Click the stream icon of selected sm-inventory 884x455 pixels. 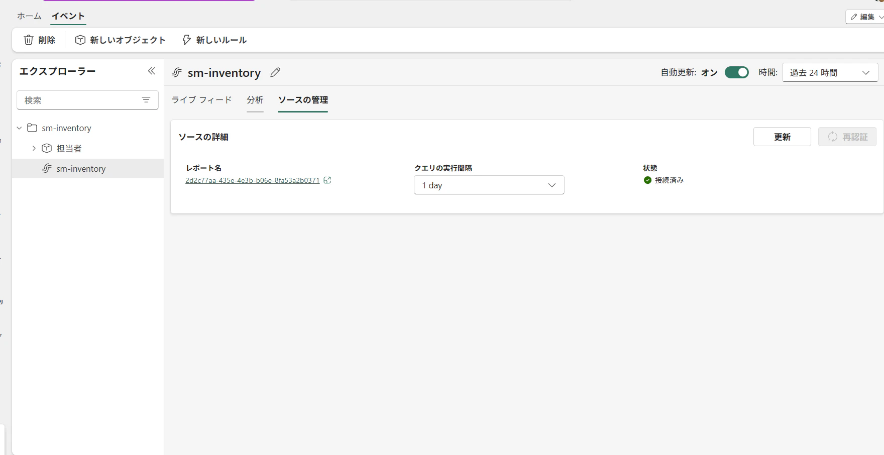click(x=47, y=169)
